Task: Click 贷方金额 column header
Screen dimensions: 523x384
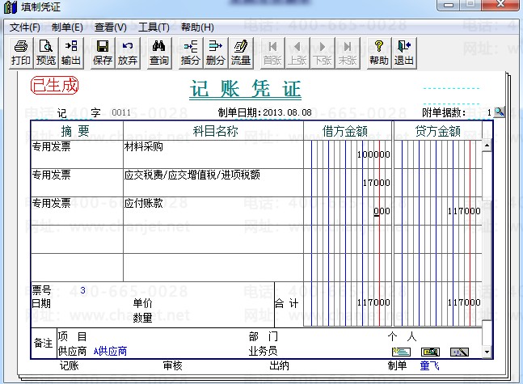Action: [x=438, y=131]
